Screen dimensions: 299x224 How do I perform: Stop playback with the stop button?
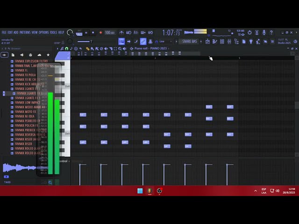click(93, 33)
